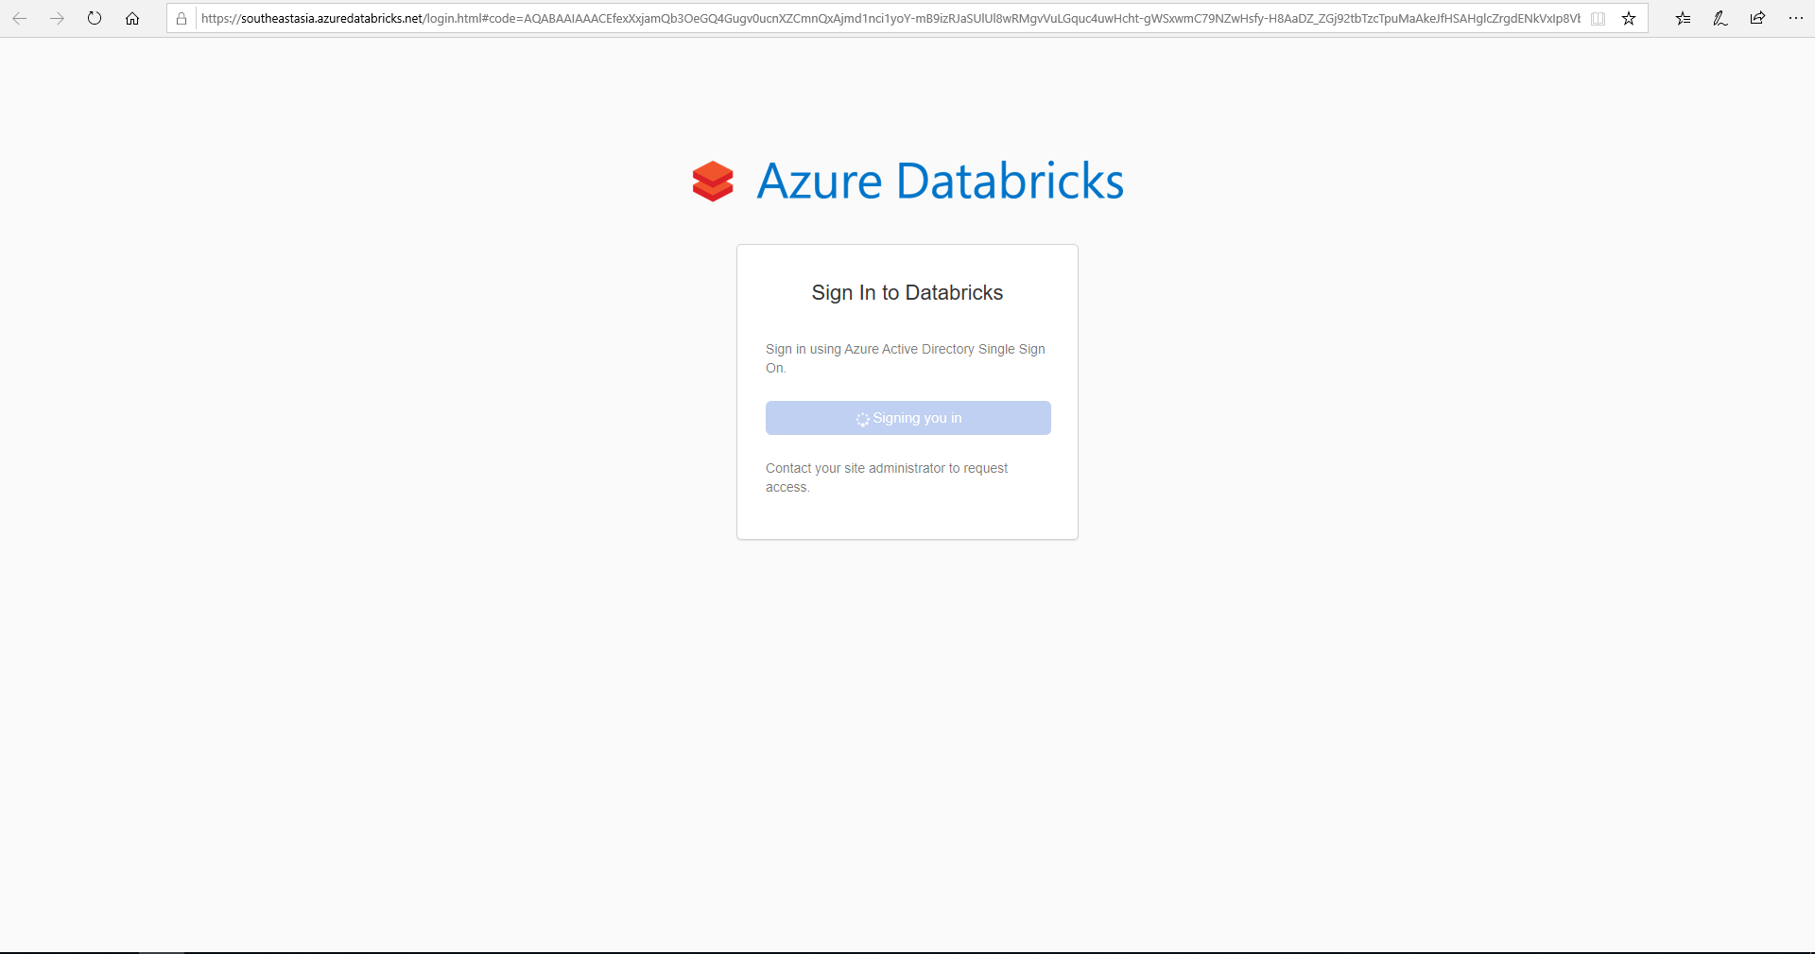The width and height of the screenshot is (1815, 954).
Task: Click the loading spinner on sign-in button
Action: [x=862, y=419]
